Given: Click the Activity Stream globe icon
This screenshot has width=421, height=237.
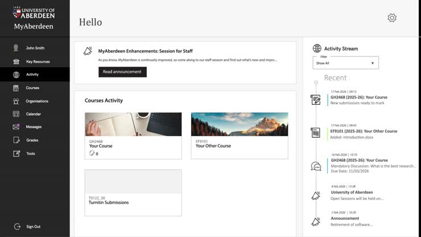Looking at the screenshot, I should [317, 48].
